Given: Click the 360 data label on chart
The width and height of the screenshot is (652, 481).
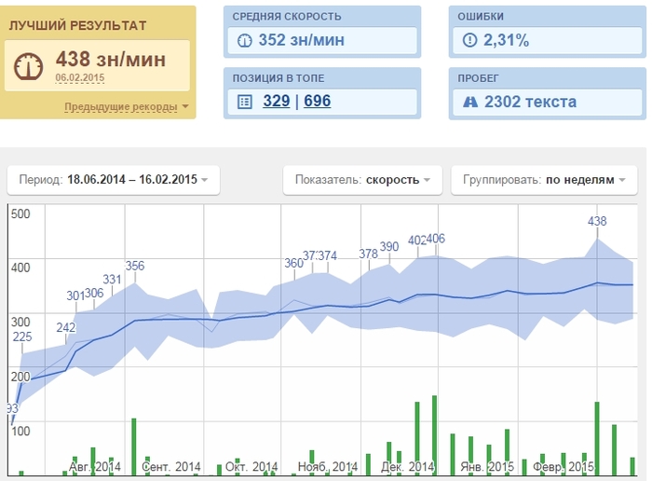Looking at the screenshot, I should coord(293,263).
